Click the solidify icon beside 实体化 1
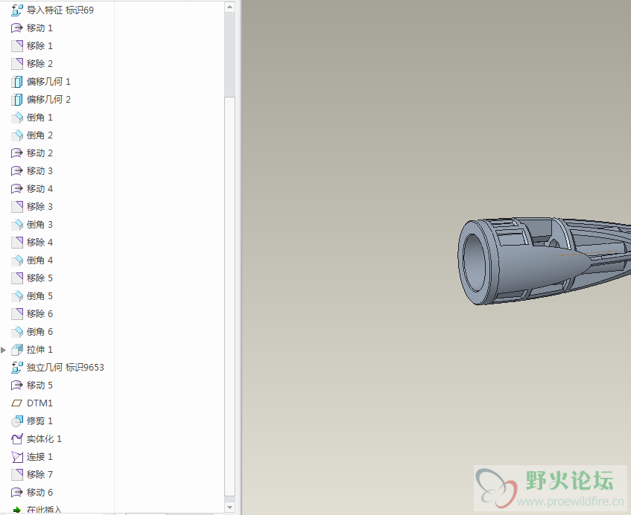This screenshot has width=631, height=515. tap(17, 438)
